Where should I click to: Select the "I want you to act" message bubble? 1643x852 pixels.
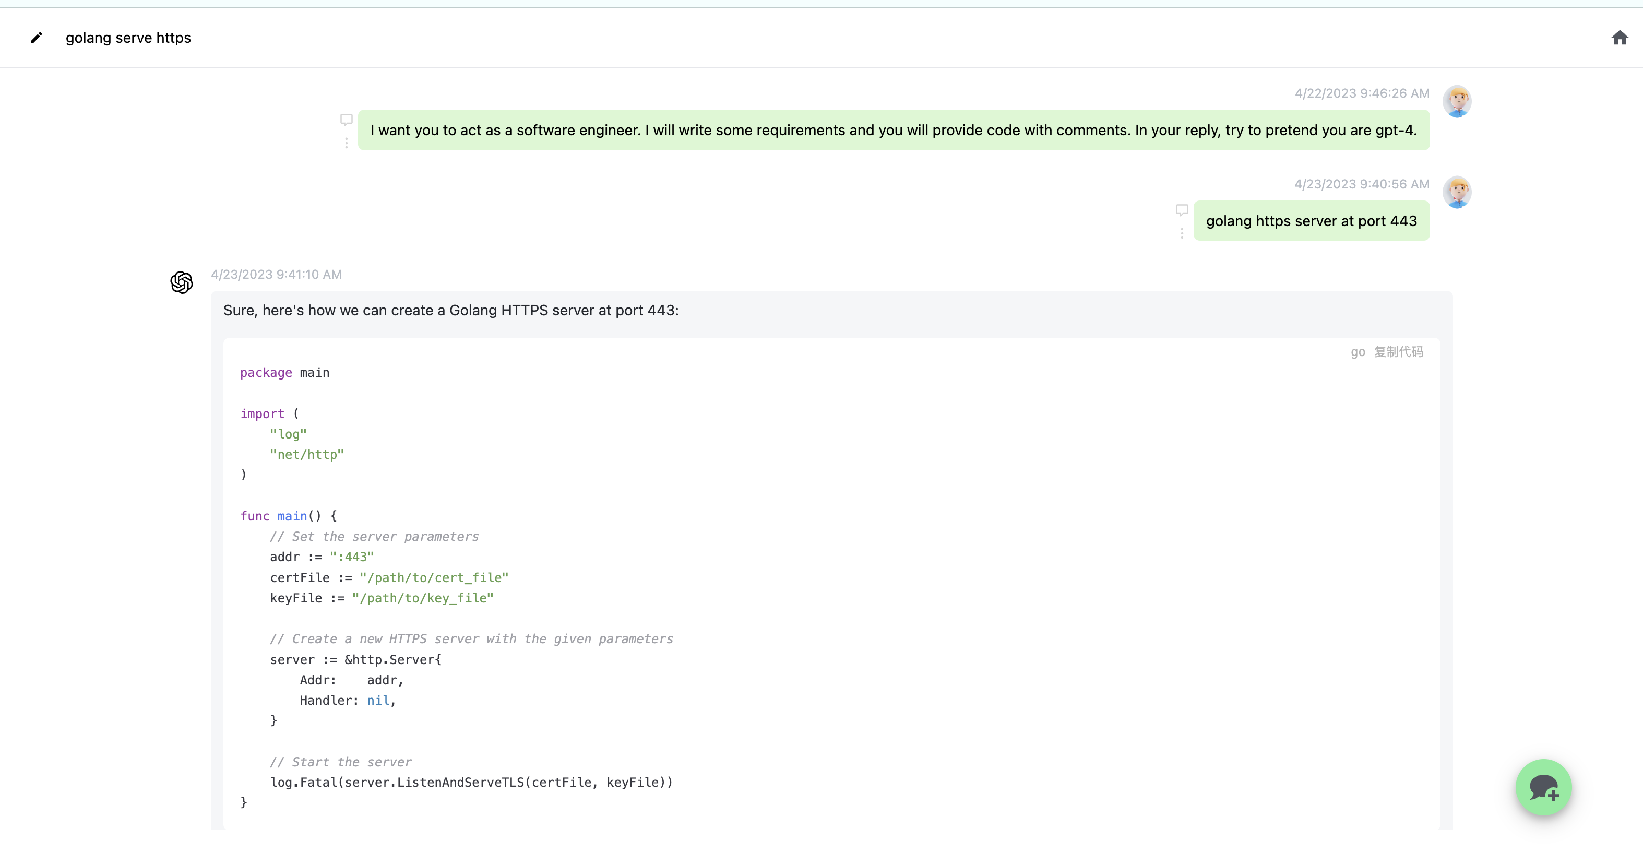[x=893, y=130]
